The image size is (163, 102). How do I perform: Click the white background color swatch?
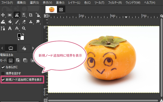tap(23, 38)
